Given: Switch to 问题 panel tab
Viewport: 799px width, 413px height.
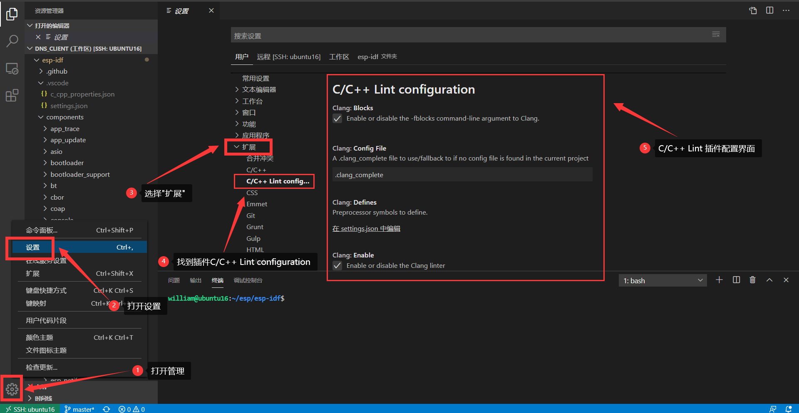Looking at the screenshot, I should point(174,280).
